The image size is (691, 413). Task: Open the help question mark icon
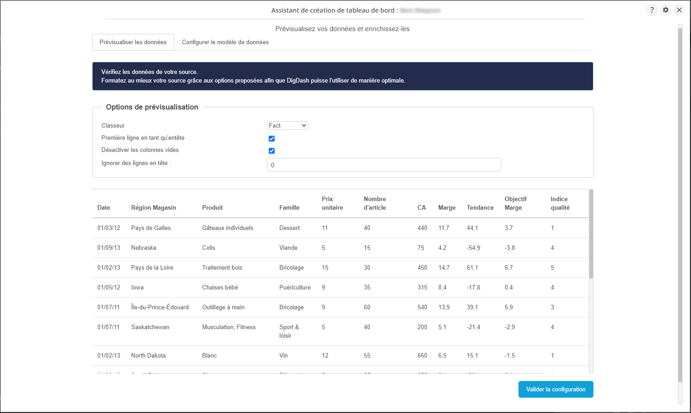[652, 10]
